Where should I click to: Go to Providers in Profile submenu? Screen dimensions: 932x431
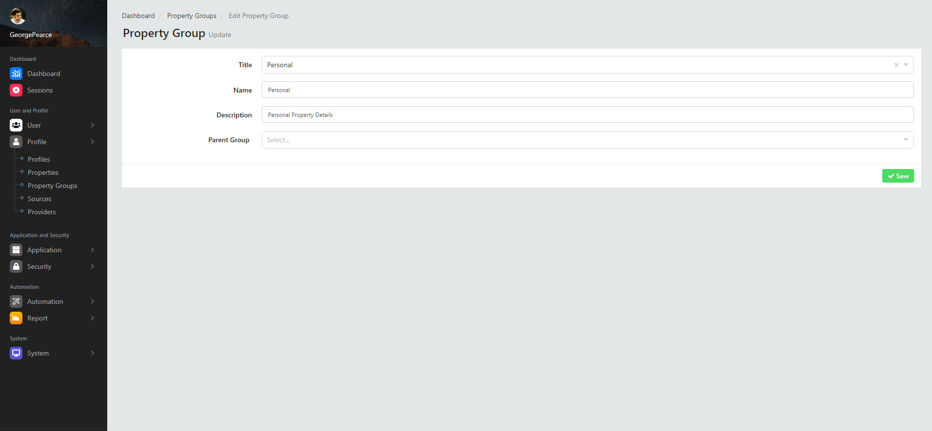[41, 212]
